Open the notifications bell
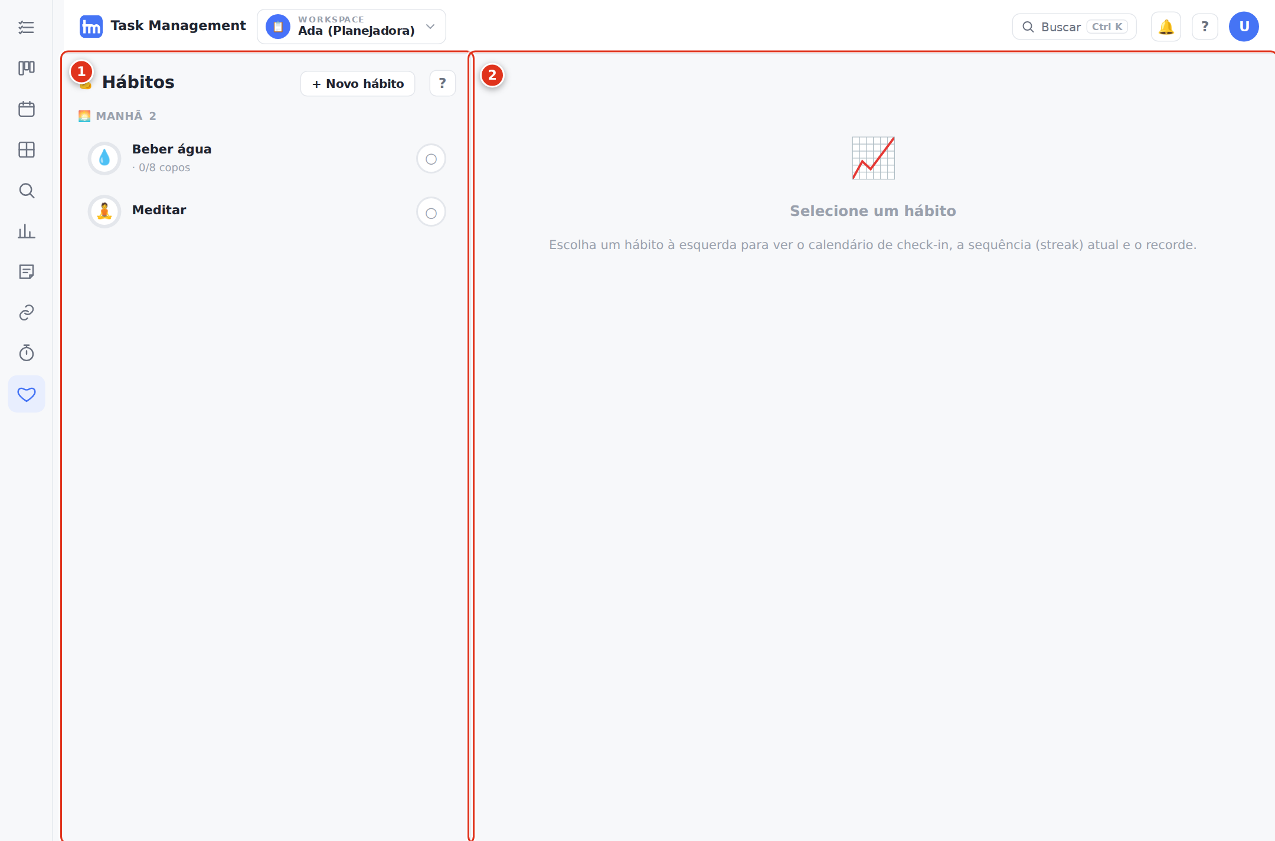The height and width of the screenshot is (841, 1275). 1166,27
